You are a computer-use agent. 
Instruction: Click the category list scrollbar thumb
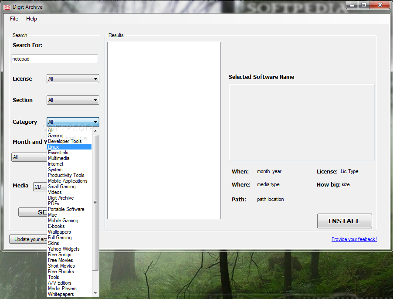[95, 203]
